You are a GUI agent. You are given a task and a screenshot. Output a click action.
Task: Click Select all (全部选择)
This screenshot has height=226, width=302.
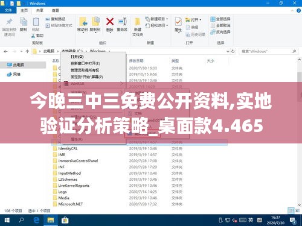tap(220, 19)
